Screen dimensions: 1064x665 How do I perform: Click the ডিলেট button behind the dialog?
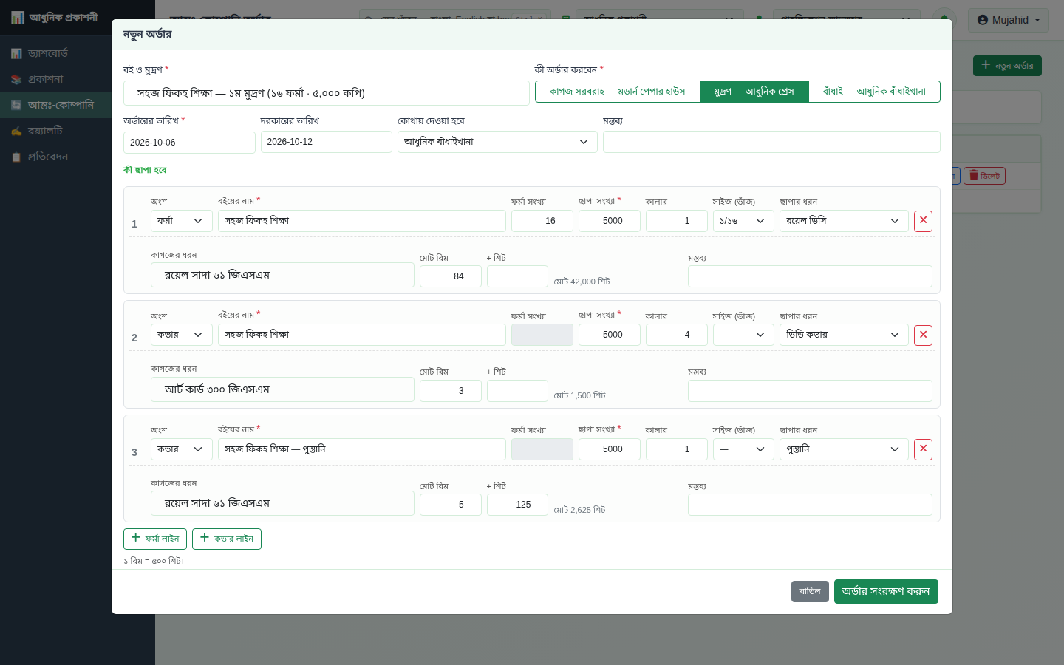[x=984, y=176]
